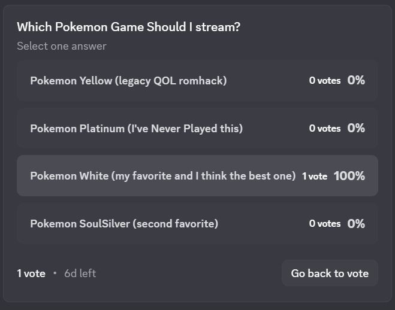This screenshot has width=395, height=310.
Task: Click the Go back to vote button
Action: pyautogui.click(x=330, y=273)
